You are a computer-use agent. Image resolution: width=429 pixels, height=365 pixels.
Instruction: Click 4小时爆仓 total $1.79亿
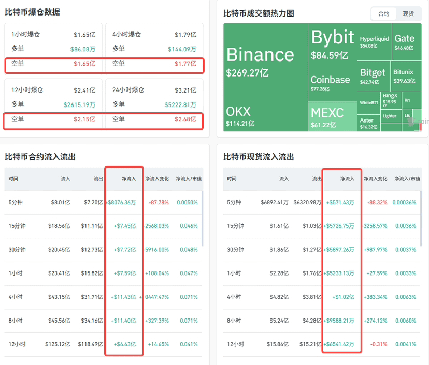click(x=185, y=35)
